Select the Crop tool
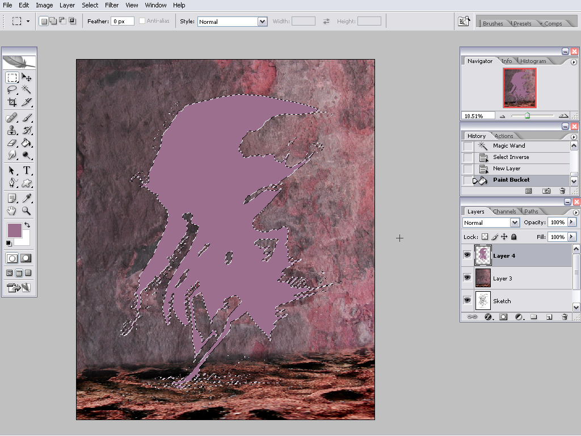Screen dimensions: 581x436 (12, 102)
